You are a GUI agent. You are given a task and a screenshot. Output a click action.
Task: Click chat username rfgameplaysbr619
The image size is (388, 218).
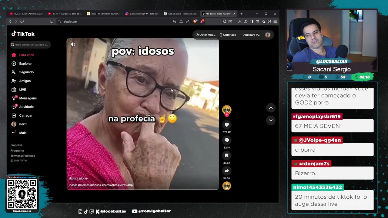(x=317, y=116)
